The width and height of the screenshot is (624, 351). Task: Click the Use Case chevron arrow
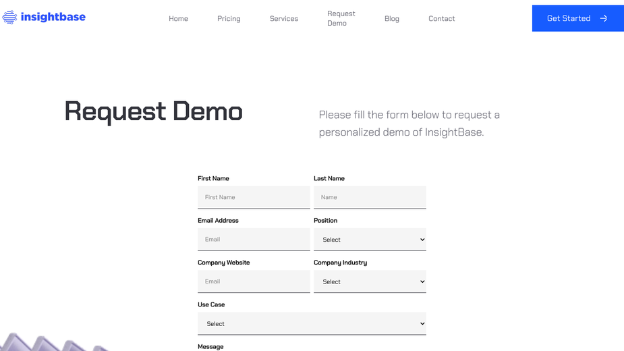(422, 323)
